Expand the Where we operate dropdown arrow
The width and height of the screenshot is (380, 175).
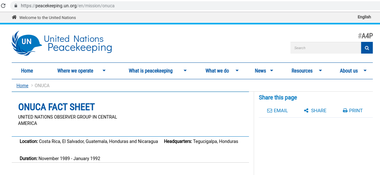(x=104, y=70)
